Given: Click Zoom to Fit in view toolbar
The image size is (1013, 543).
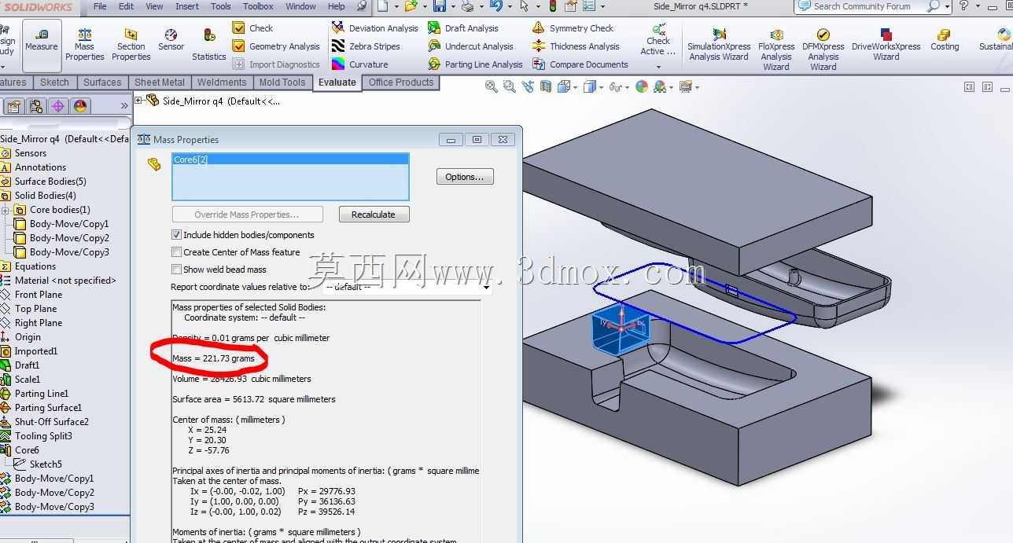Looking at the screenshot, I should [492, 86].
